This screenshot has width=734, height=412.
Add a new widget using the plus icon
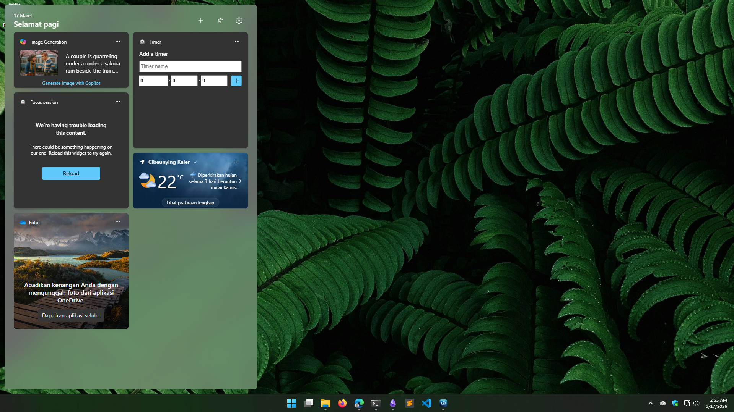(x=200, y=21)
